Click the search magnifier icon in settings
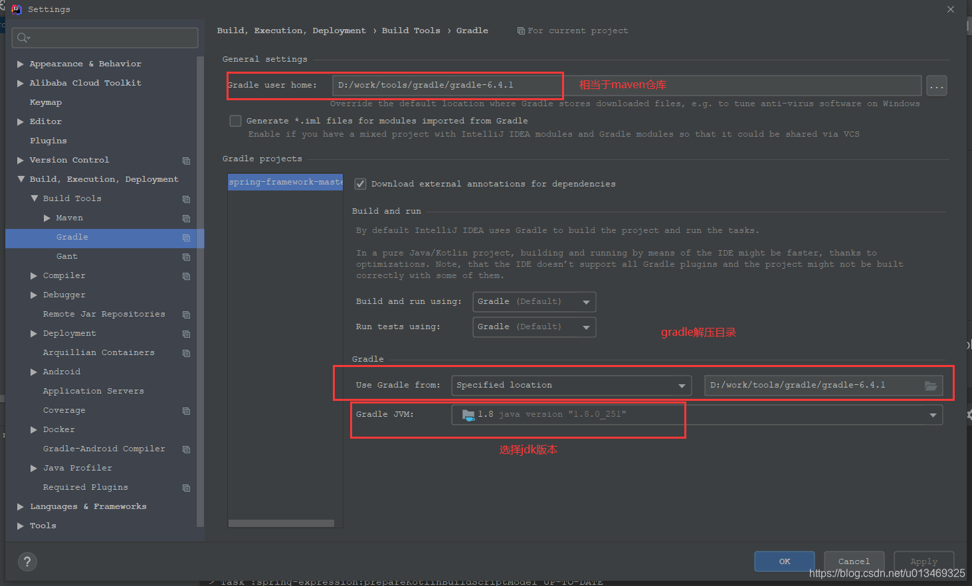This screenshot has width=972, height=586. pyautogui.click(x=23, y=38)
